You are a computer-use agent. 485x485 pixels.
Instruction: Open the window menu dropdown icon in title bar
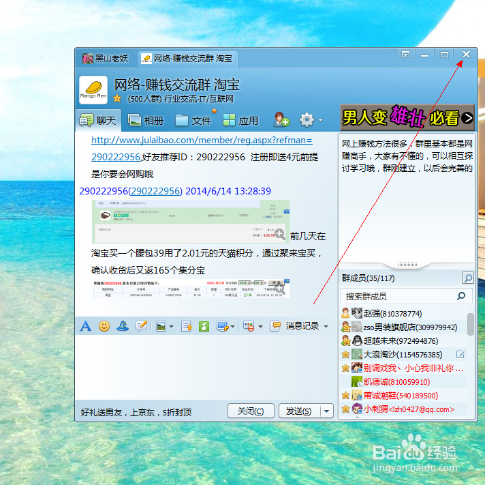coord(405,55)
